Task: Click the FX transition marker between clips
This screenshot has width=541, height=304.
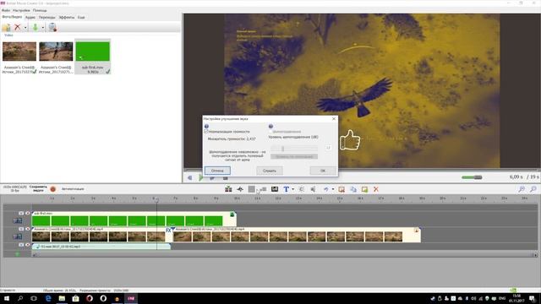Action: point(168,230)
